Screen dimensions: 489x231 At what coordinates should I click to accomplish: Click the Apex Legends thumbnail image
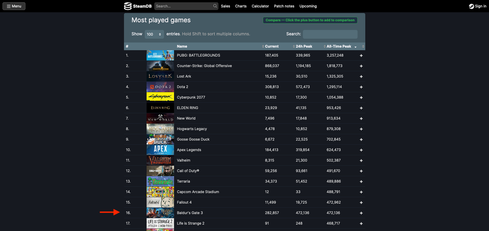tap(160, 150)
